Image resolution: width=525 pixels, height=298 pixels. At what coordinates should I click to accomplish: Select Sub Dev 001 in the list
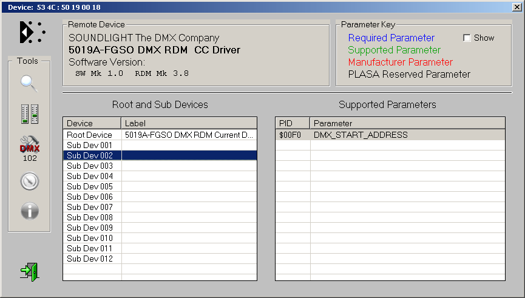pyautogui.click(x=90, y=145)
